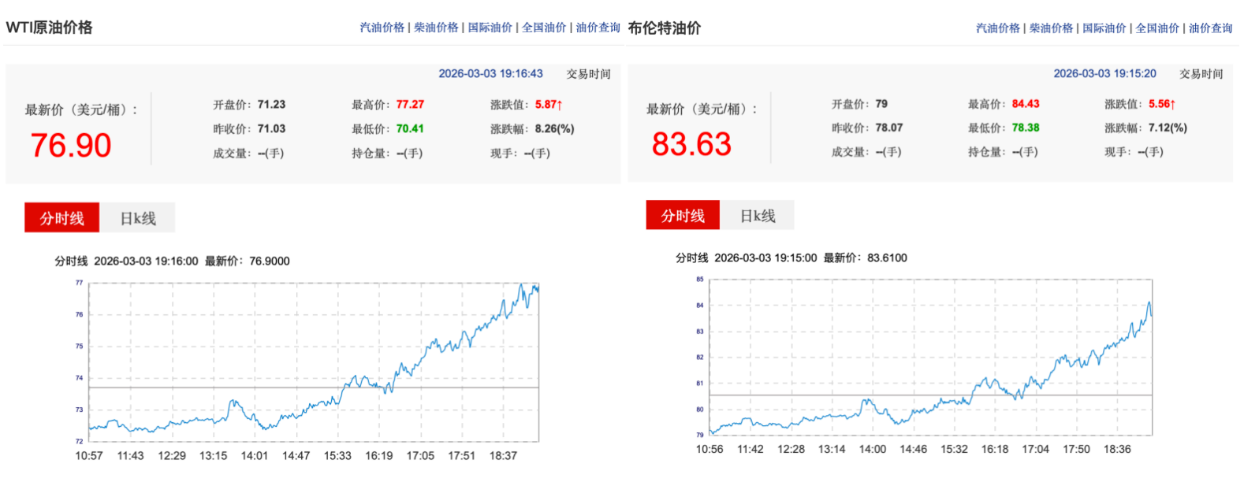
Task: Open 柴油价格 link in WTI panel
Action: point(436,28)
